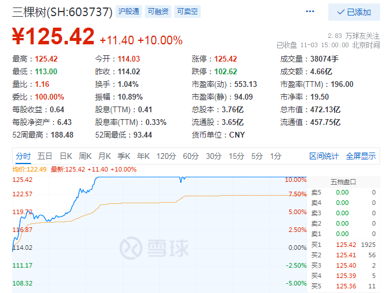Select the 卖4 ask row
Screen dimensions: 391x293
(343, 203)
